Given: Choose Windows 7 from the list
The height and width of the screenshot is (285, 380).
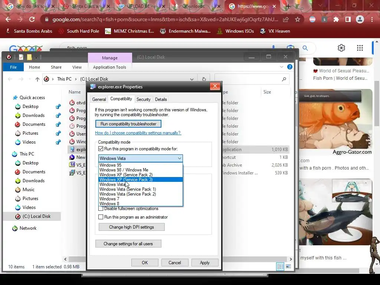Looking at the screenshot, I should pyautogui.click(x=141, y=199).
